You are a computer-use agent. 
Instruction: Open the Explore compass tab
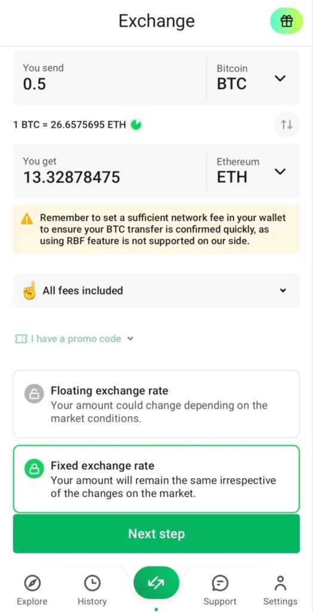(32, 590)
